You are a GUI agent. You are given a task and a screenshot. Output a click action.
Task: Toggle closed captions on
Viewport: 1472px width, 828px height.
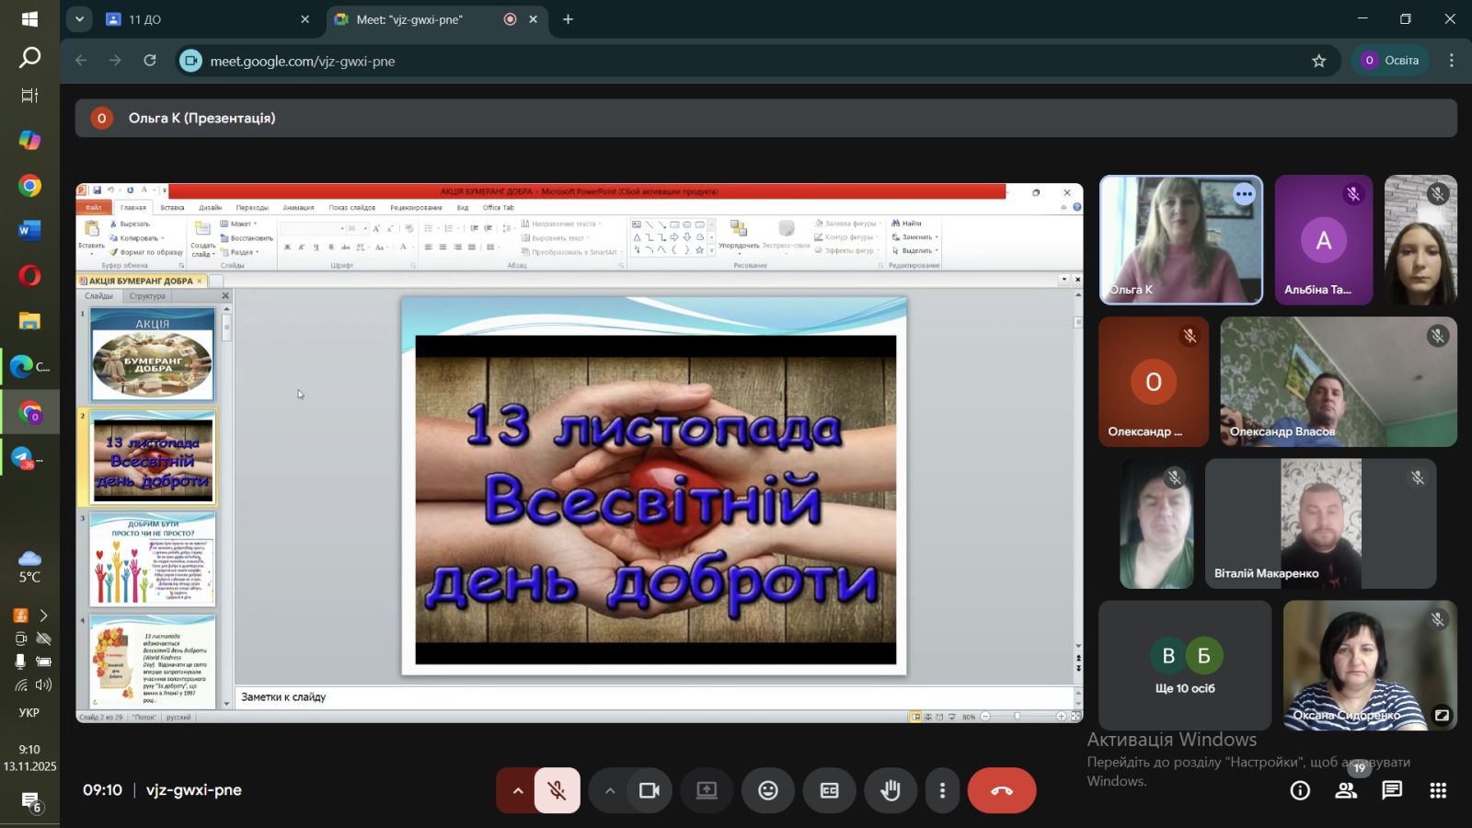tap(829, 790)
